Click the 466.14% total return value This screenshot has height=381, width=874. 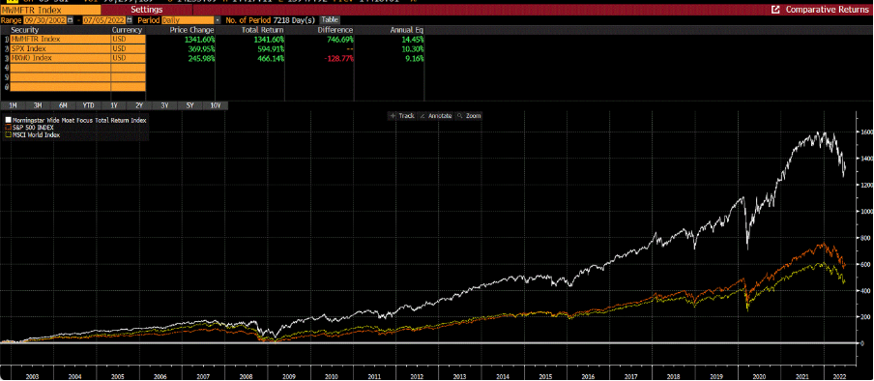[272, 59]
